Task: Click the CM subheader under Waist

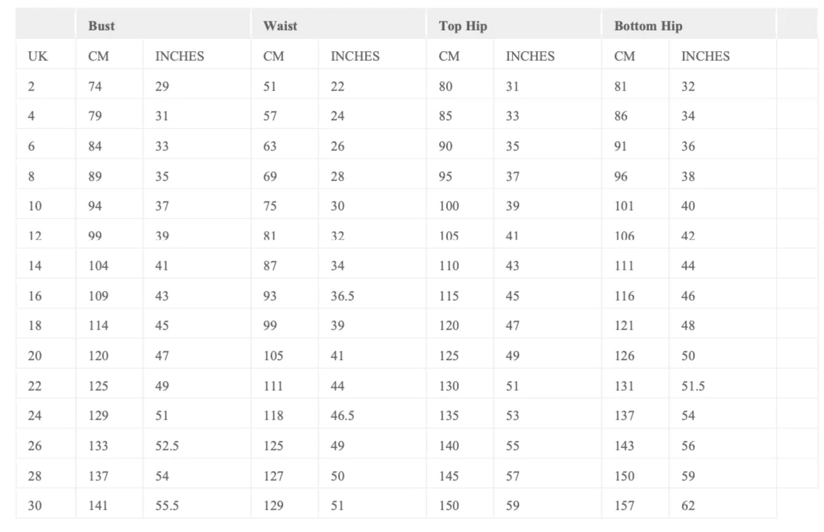Action: click(274, 56)
